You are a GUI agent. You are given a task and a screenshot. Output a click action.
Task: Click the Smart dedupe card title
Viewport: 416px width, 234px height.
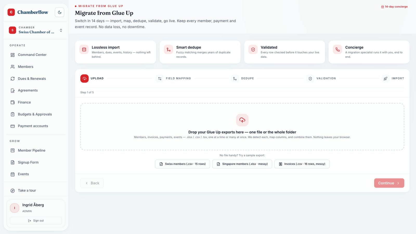point(188,47)
